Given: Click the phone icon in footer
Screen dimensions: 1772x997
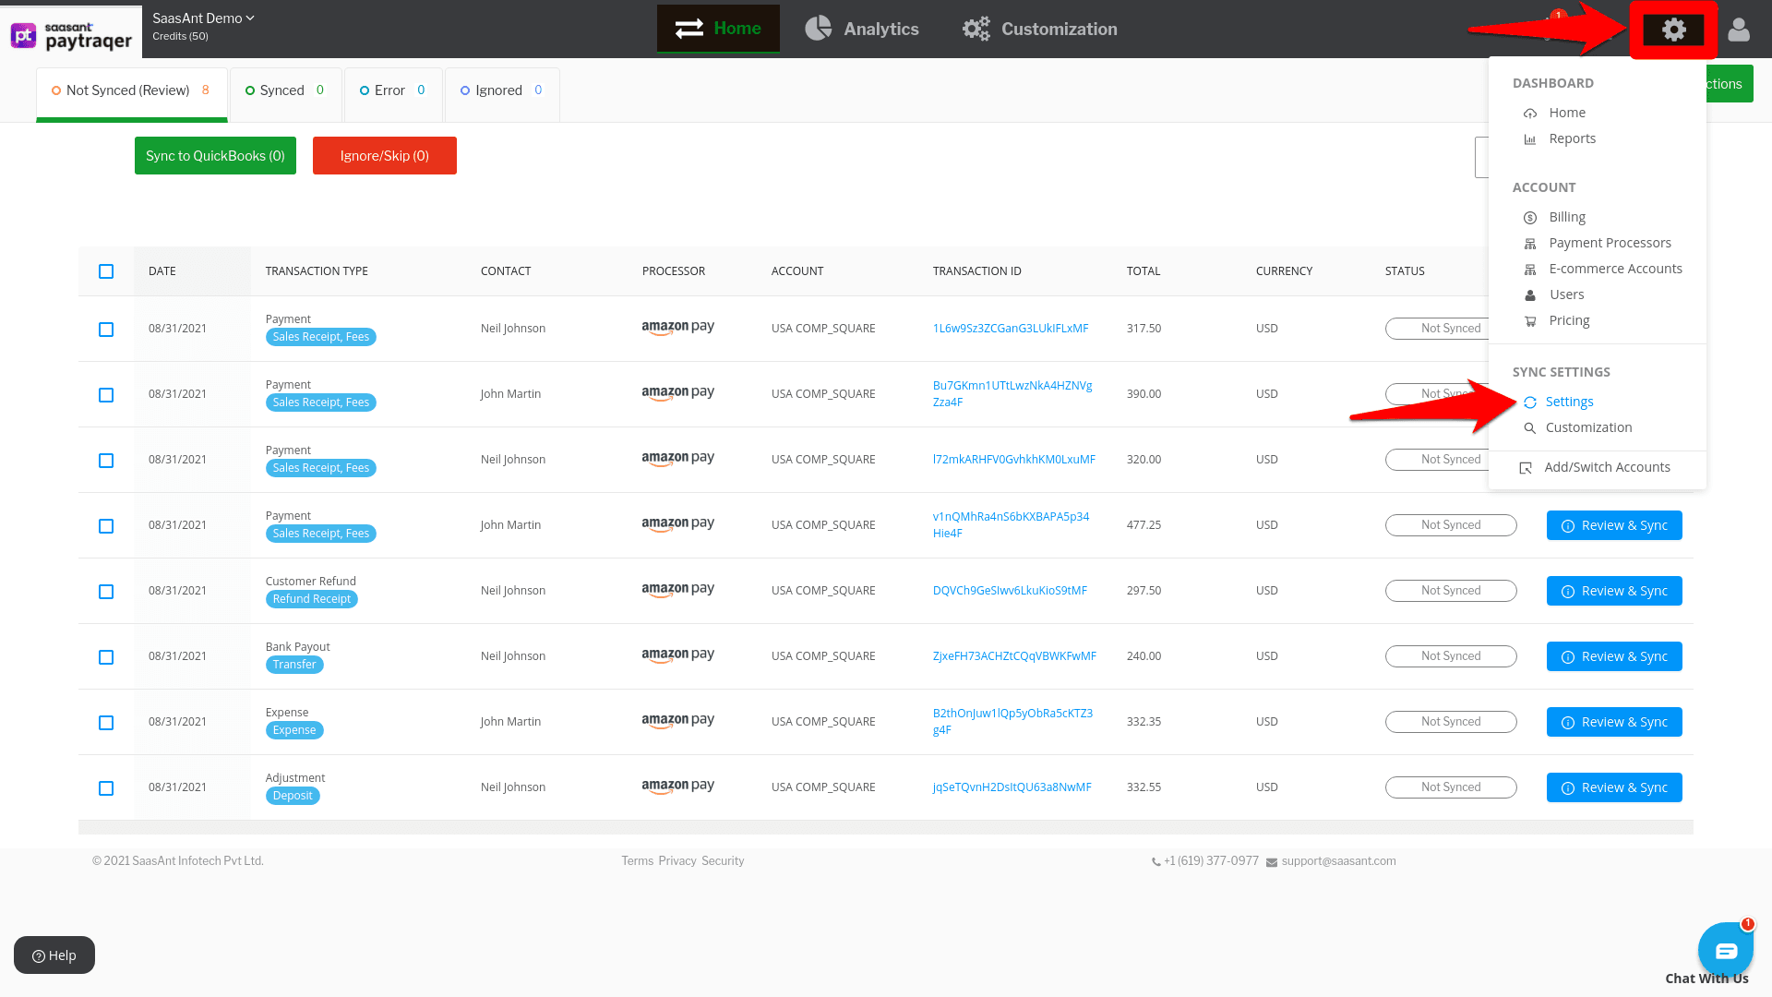Looking at the screenshot, I should point(1156,862).
